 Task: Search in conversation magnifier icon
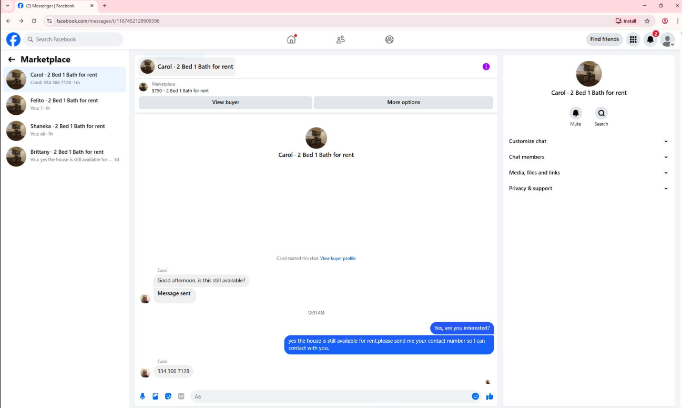(x=601, y=113)
